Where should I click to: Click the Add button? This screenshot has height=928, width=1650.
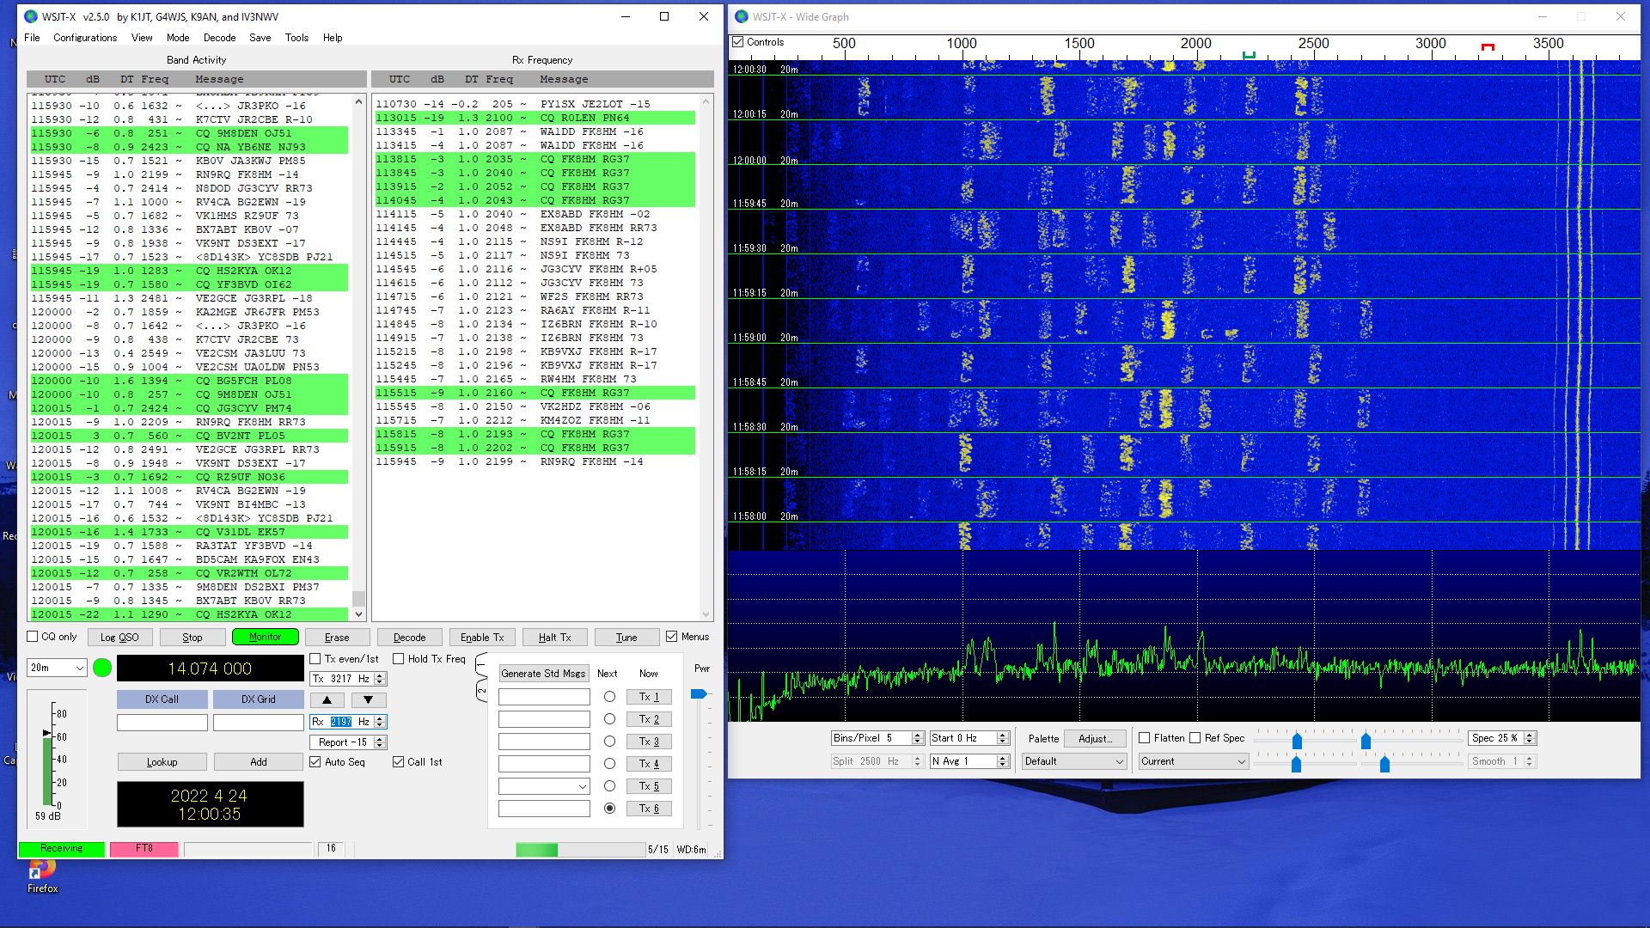pyautogui.click(x=259, y=762)
